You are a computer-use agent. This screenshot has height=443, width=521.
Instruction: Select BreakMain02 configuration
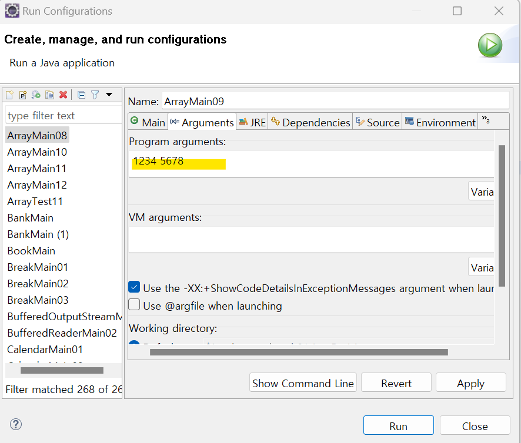click(x=38, y=283)
